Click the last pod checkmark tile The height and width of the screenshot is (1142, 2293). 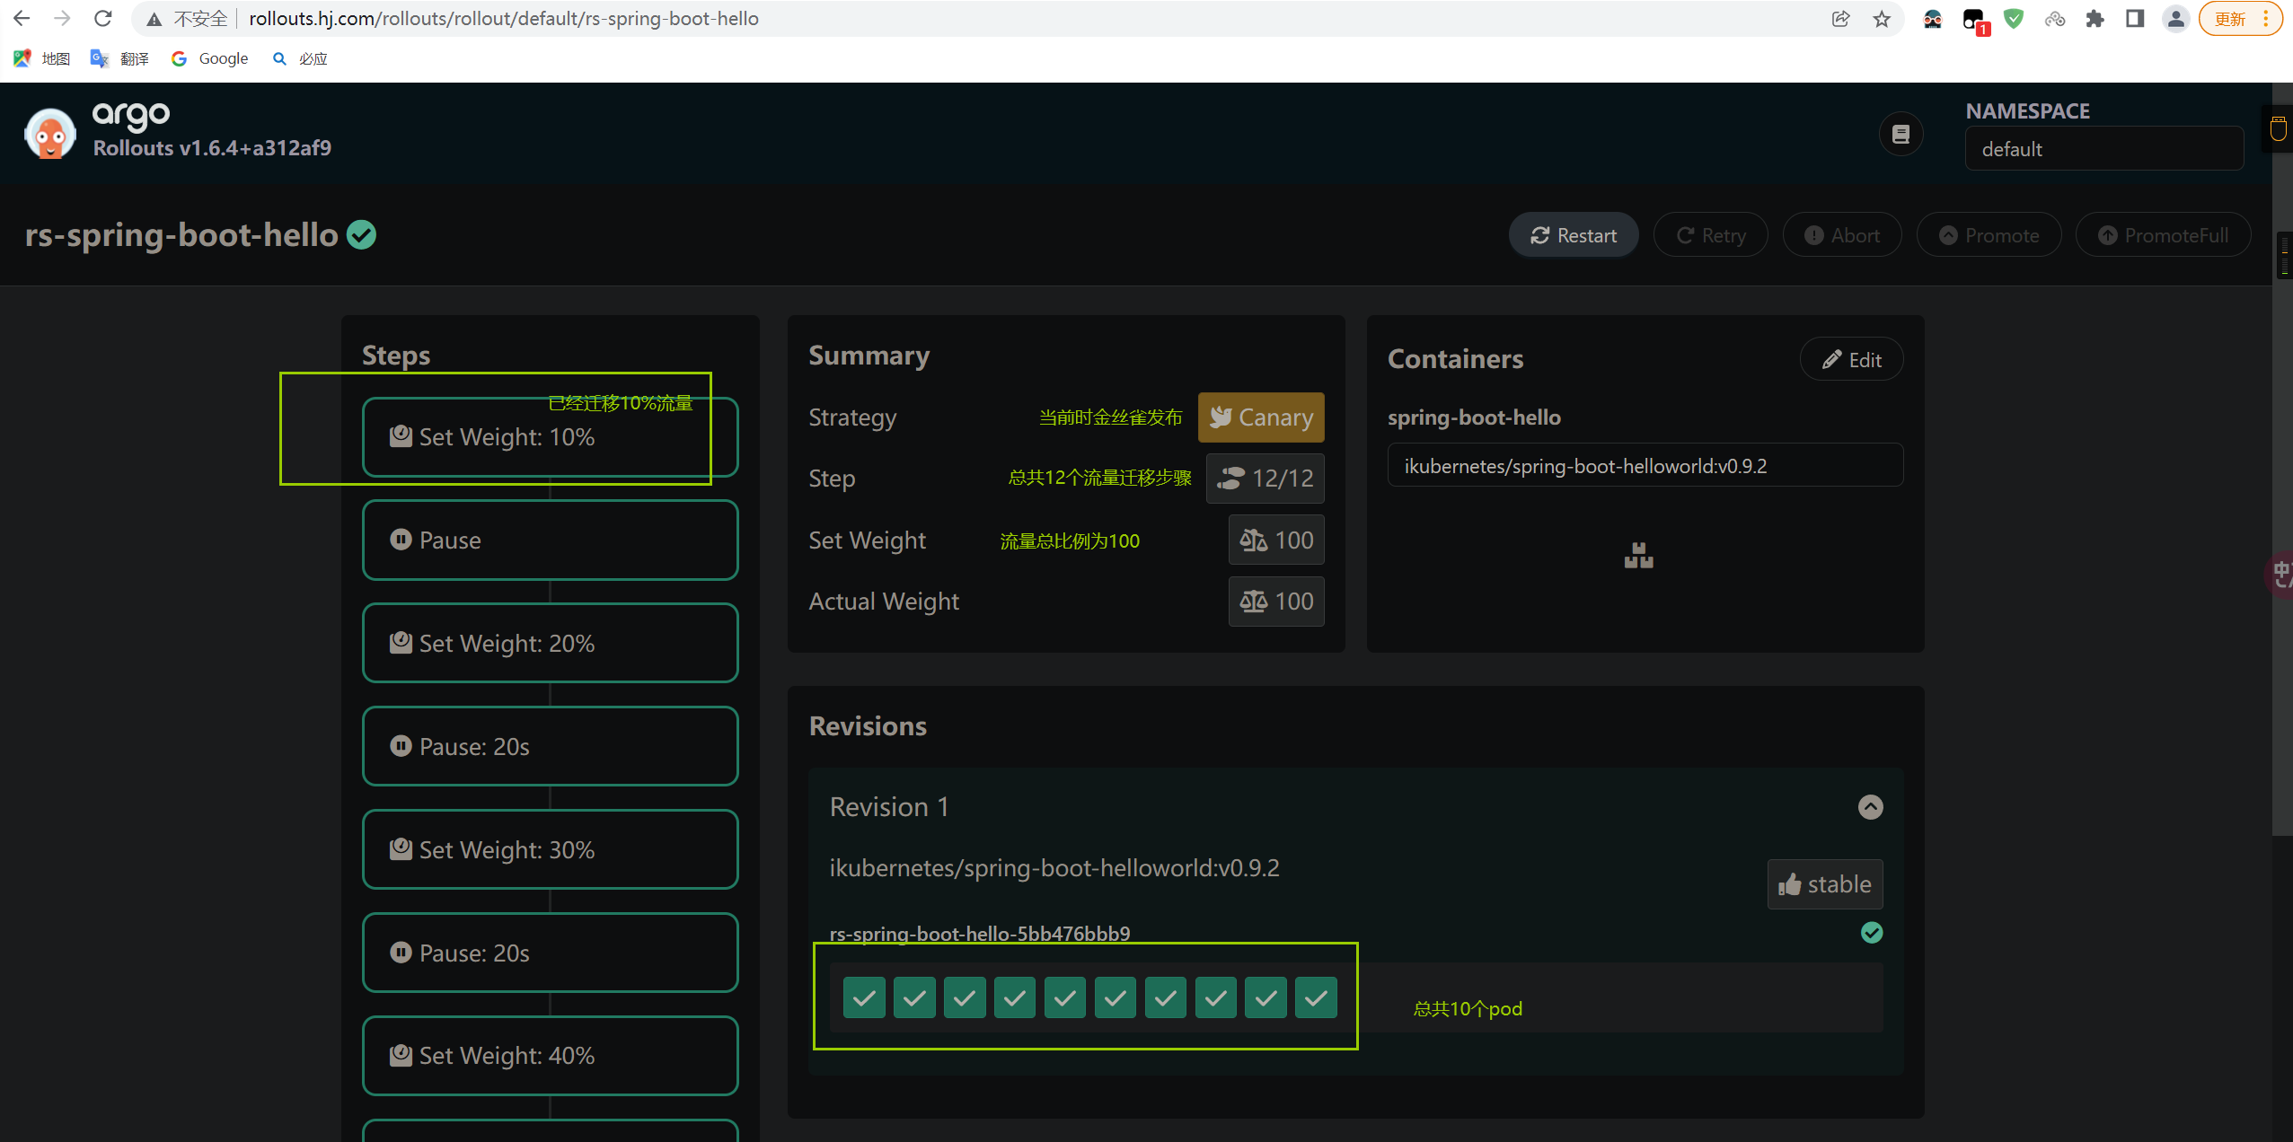pyautogui.click(x=1316, y=997)
